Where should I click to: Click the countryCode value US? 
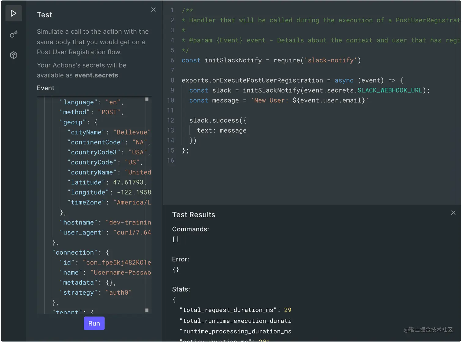click(133, 162)
